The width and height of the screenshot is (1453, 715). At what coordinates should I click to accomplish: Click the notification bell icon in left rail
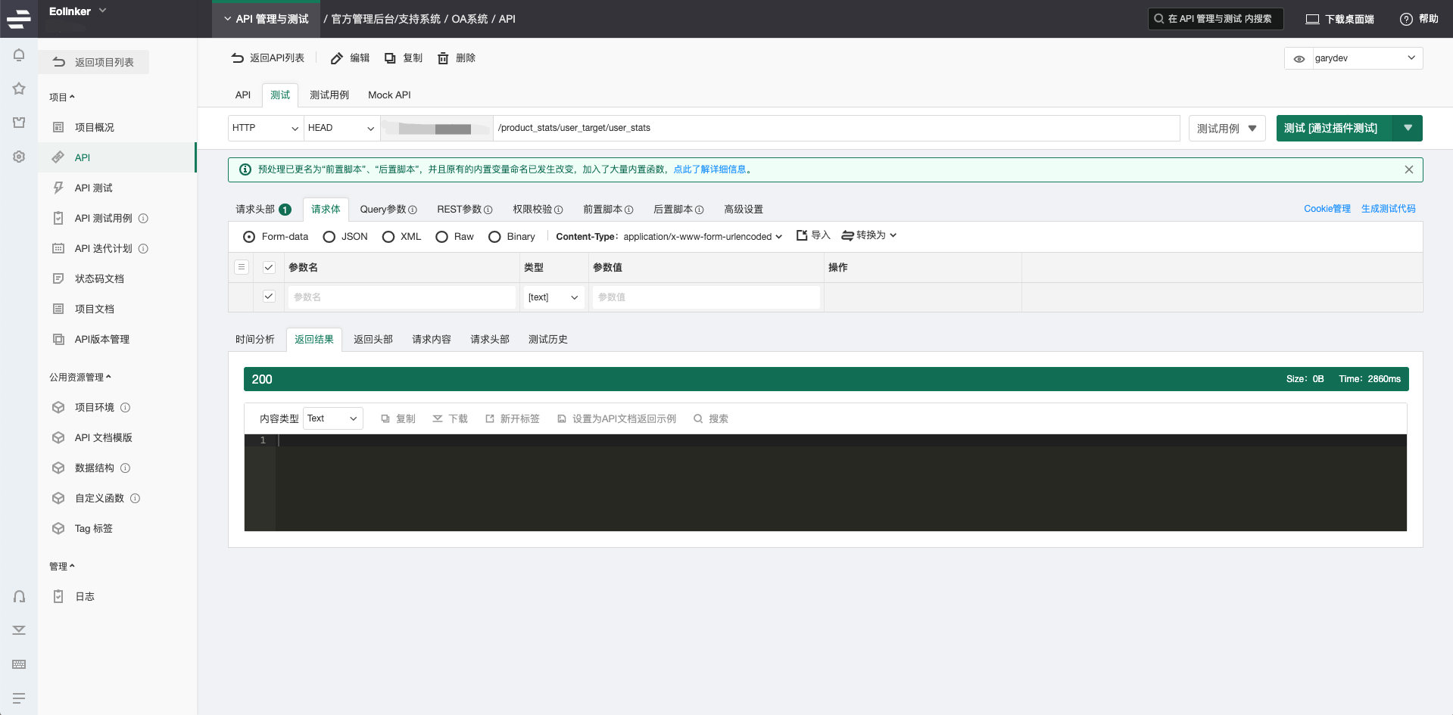coord(19,55)
